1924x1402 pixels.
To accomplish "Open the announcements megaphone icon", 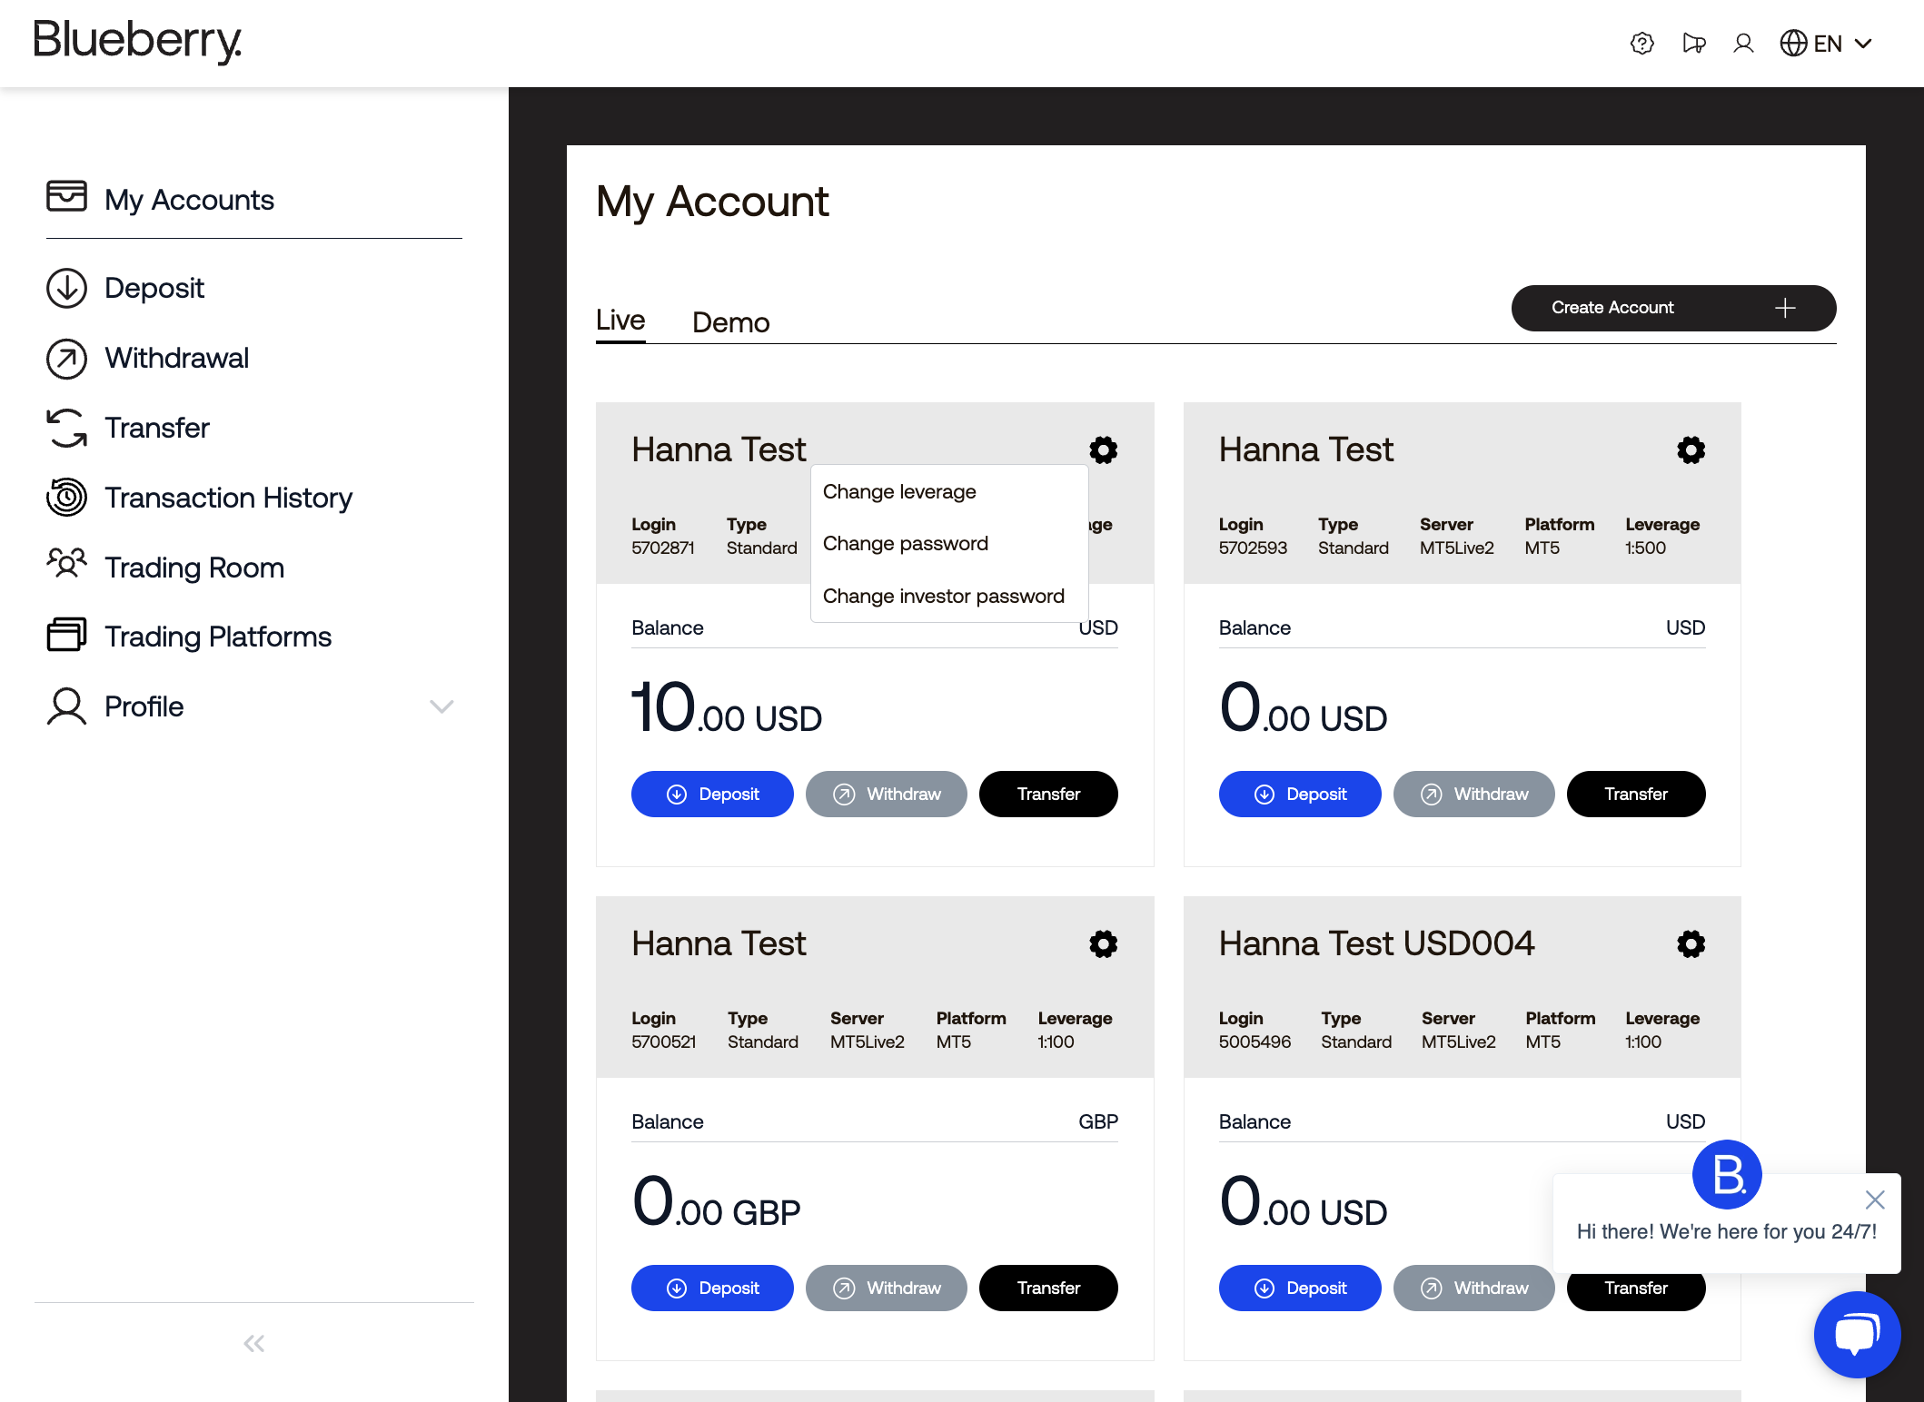I will click(x=1693, y=44).
